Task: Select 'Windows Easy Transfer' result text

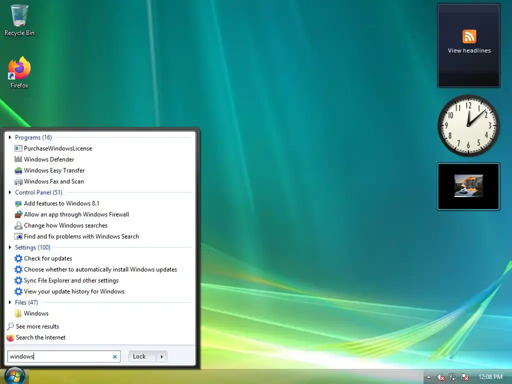Action: point(54,170)
